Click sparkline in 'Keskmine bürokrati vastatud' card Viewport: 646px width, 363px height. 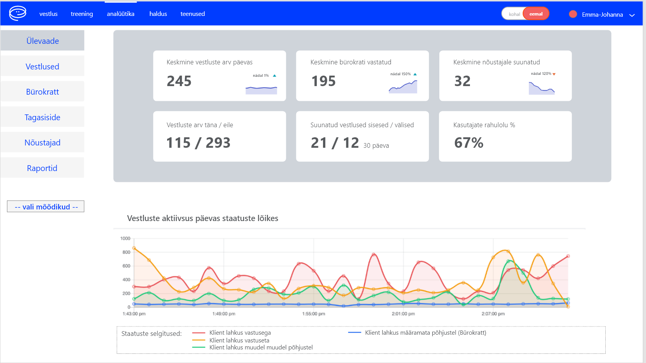coord(403,86)
